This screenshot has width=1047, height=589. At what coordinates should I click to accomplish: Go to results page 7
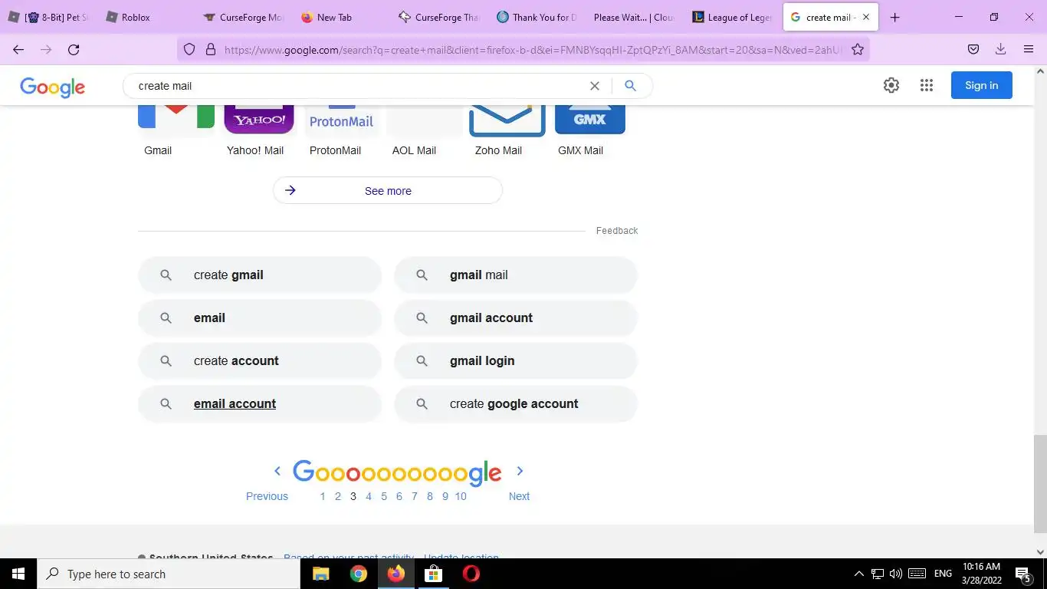(415, 496)
